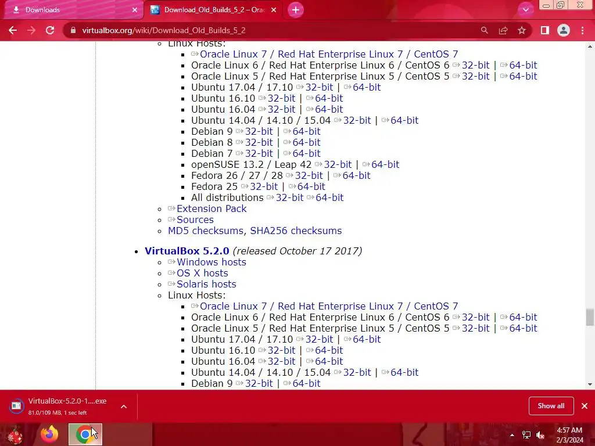This screenshot has width=595, height=446.
Task: Open the Chrome profile avatar
Action: point(564,30)
